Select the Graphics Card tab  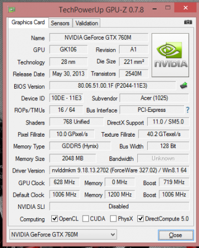tap(28, 23)
